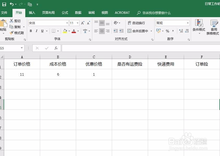
Task: Toggle 自动换行 wrap text
Action: (x=136, y=23)
